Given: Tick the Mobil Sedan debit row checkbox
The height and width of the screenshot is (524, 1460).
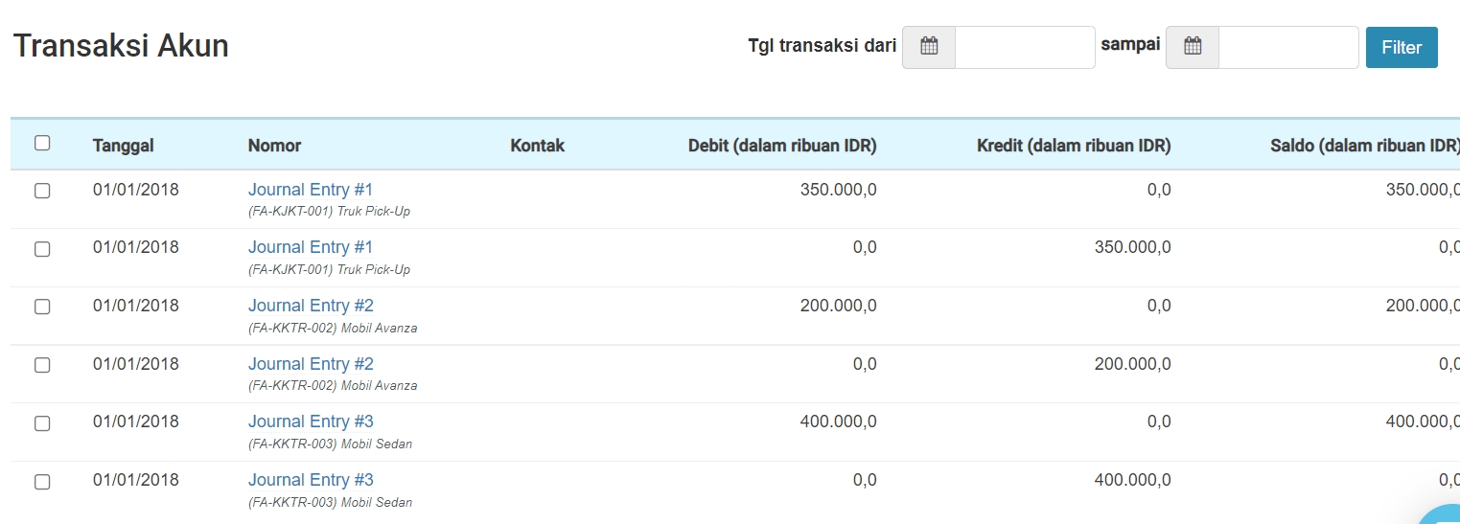Looking at the screenshot, I should [42, 423].
